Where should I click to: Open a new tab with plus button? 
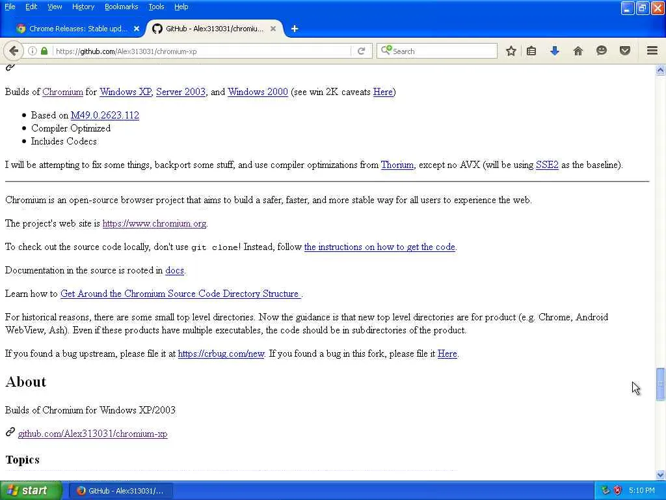(x=295, y=29)
